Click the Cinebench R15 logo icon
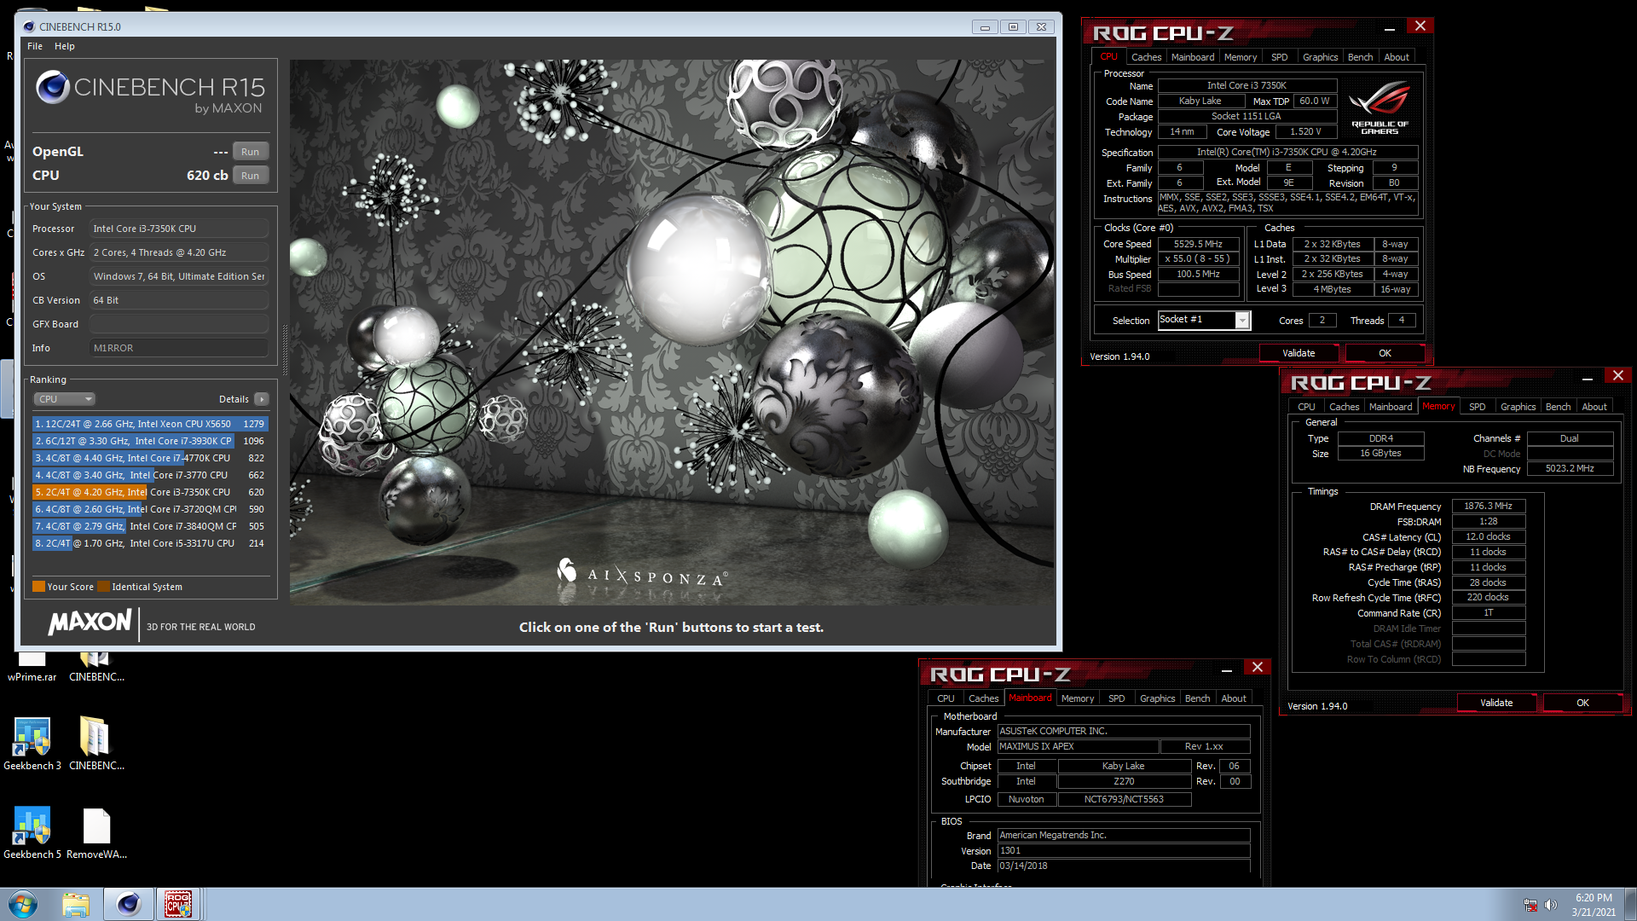This screenshot has width=1637, height=921. click(x=53, y=87)
